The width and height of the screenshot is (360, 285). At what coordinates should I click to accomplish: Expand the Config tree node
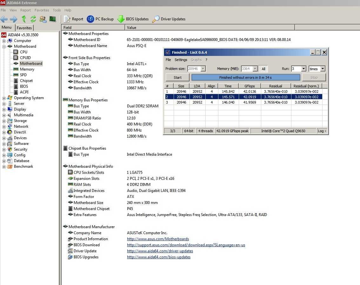tap(4, 155)
